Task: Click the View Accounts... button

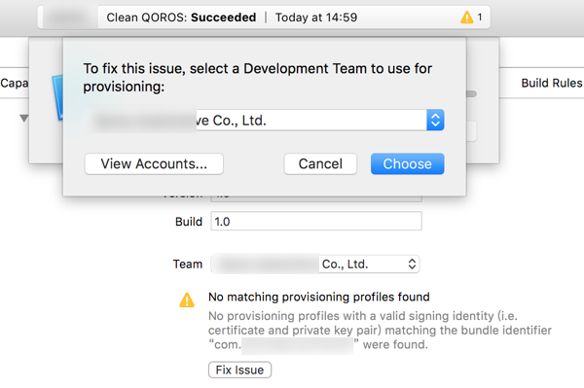Action: (154, 164)
